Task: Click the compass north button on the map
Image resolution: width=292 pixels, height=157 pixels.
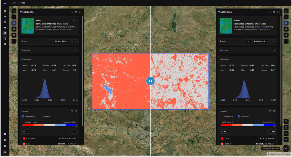Action: click(x=286, y=148)
